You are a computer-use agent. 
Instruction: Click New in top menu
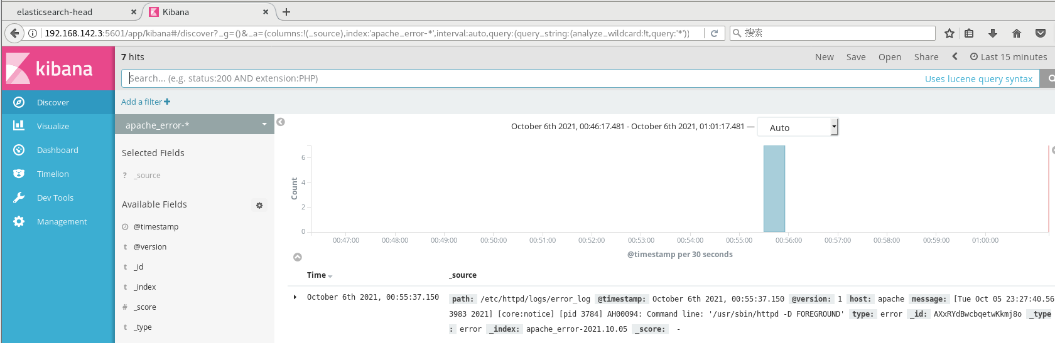click(825, 57)
